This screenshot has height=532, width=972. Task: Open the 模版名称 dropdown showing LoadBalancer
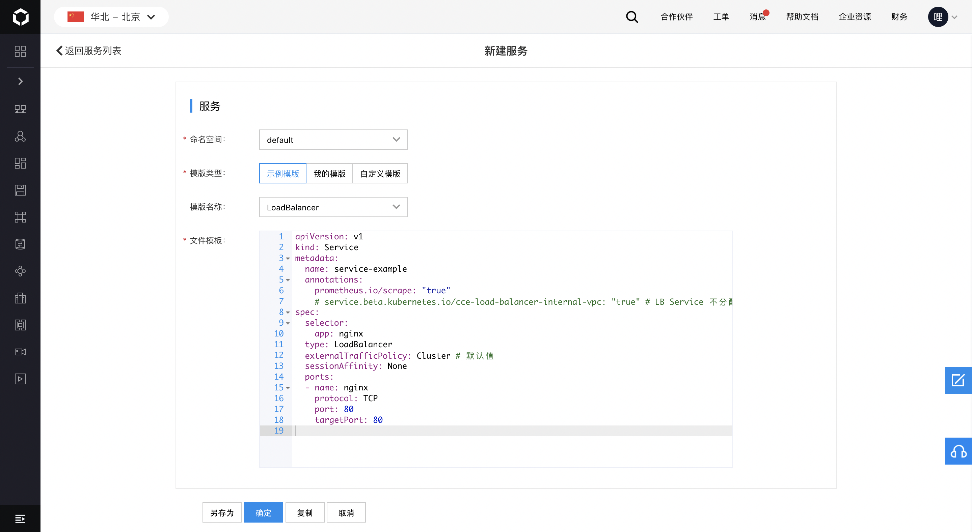pos(333,207)
